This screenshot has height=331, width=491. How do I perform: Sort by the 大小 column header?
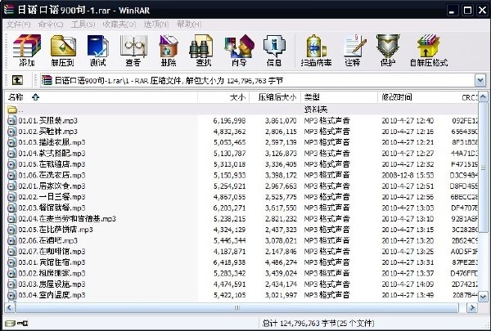click(x=223, y=97)
